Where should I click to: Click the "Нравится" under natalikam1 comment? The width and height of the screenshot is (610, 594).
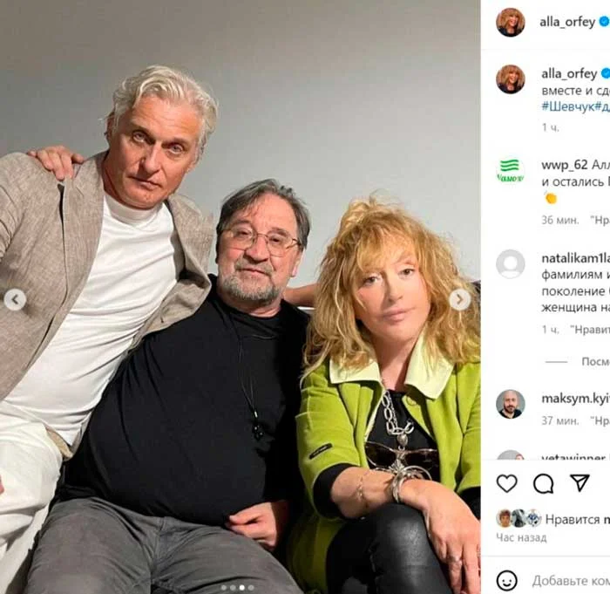[590, 330]
